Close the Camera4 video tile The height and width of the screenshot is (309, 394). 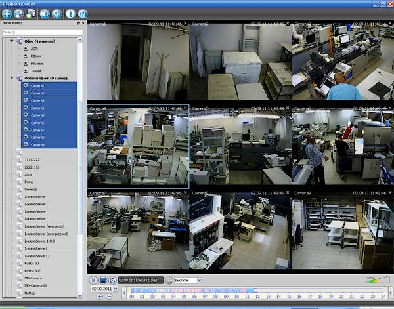186,108
